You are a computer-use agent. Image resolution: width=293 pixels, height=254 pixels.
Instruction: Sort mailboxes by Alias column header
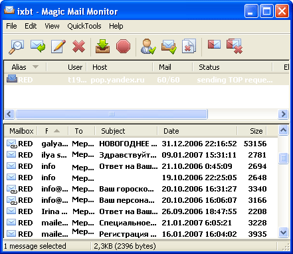coord(25,67)
